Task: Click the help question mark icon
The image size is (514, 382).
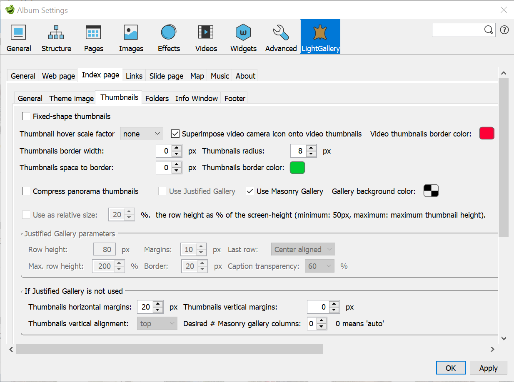Action: 504,30
